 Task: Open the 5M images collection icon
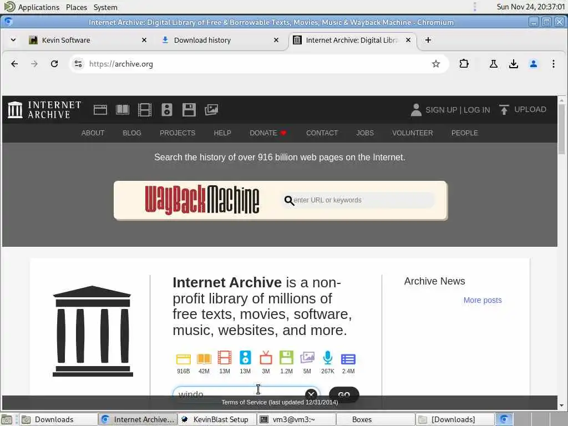[x=307, y=358]
